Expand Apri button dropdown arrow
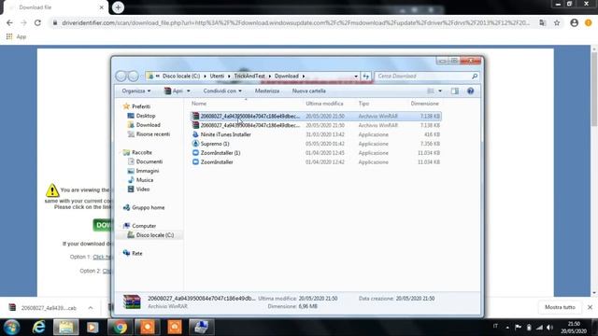Viewport: 598px width, 336px height. click(x=189, y=91)
